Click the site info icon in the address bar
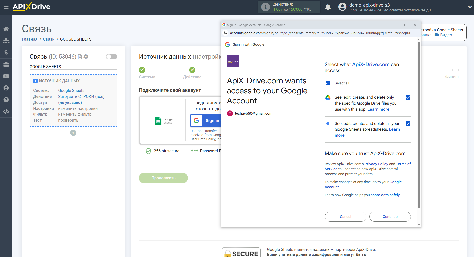474x257 pixels. (x=225, y=33)
